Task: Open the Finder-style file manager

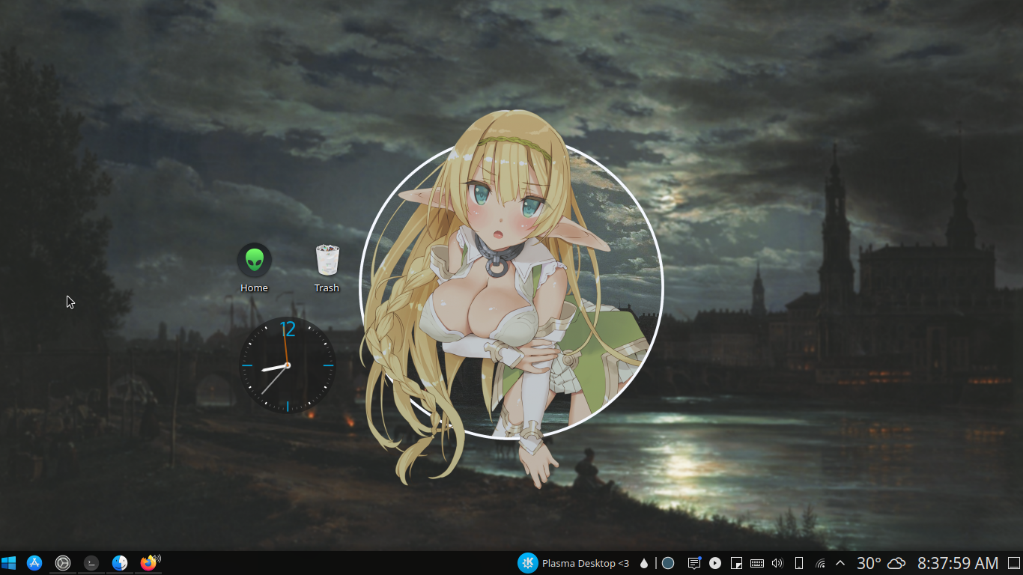Action: click(120, 562)
